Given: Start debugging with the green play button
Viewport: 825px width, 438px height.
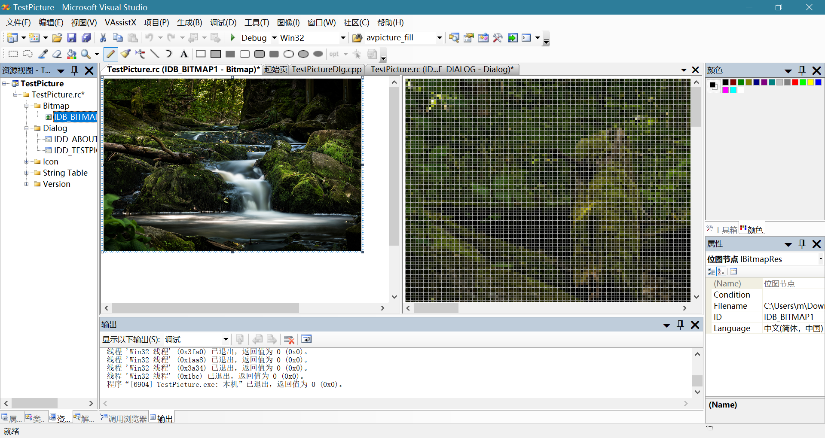Looking at the screenshot, I should point(232,38).
